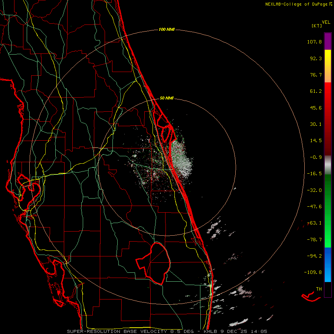The height and width of the screenshot is (334, 334).
Task: Select the 45.6 scale value
Action: click(x=316, y=108)
